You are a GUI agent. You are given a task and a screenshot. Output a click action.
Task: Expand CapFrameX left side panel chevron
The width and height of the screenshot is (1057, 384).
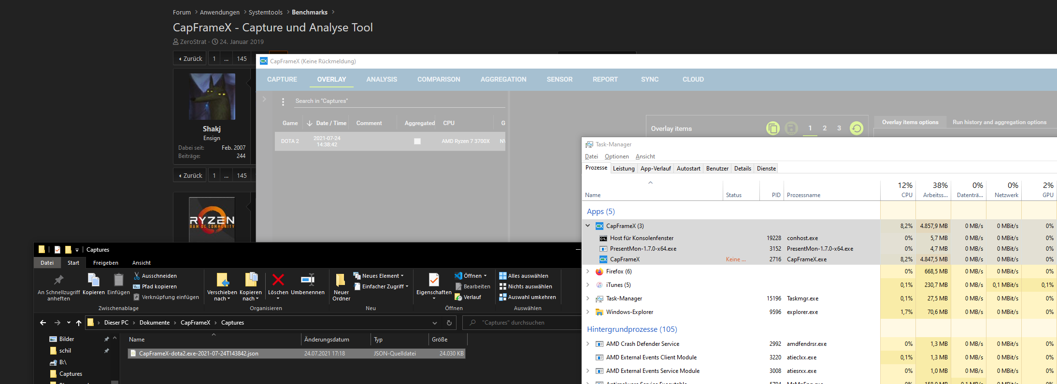pos(264,99)
